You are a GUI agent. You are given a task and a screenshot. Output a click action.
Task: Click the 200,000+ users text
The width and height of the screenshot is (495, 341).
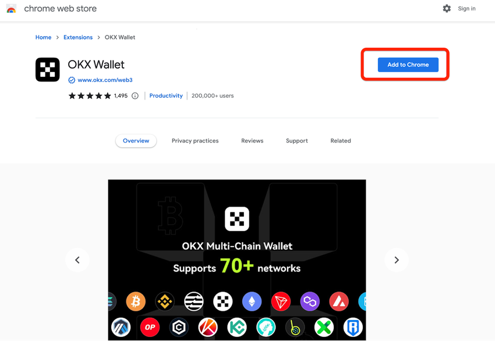[213, 95]
